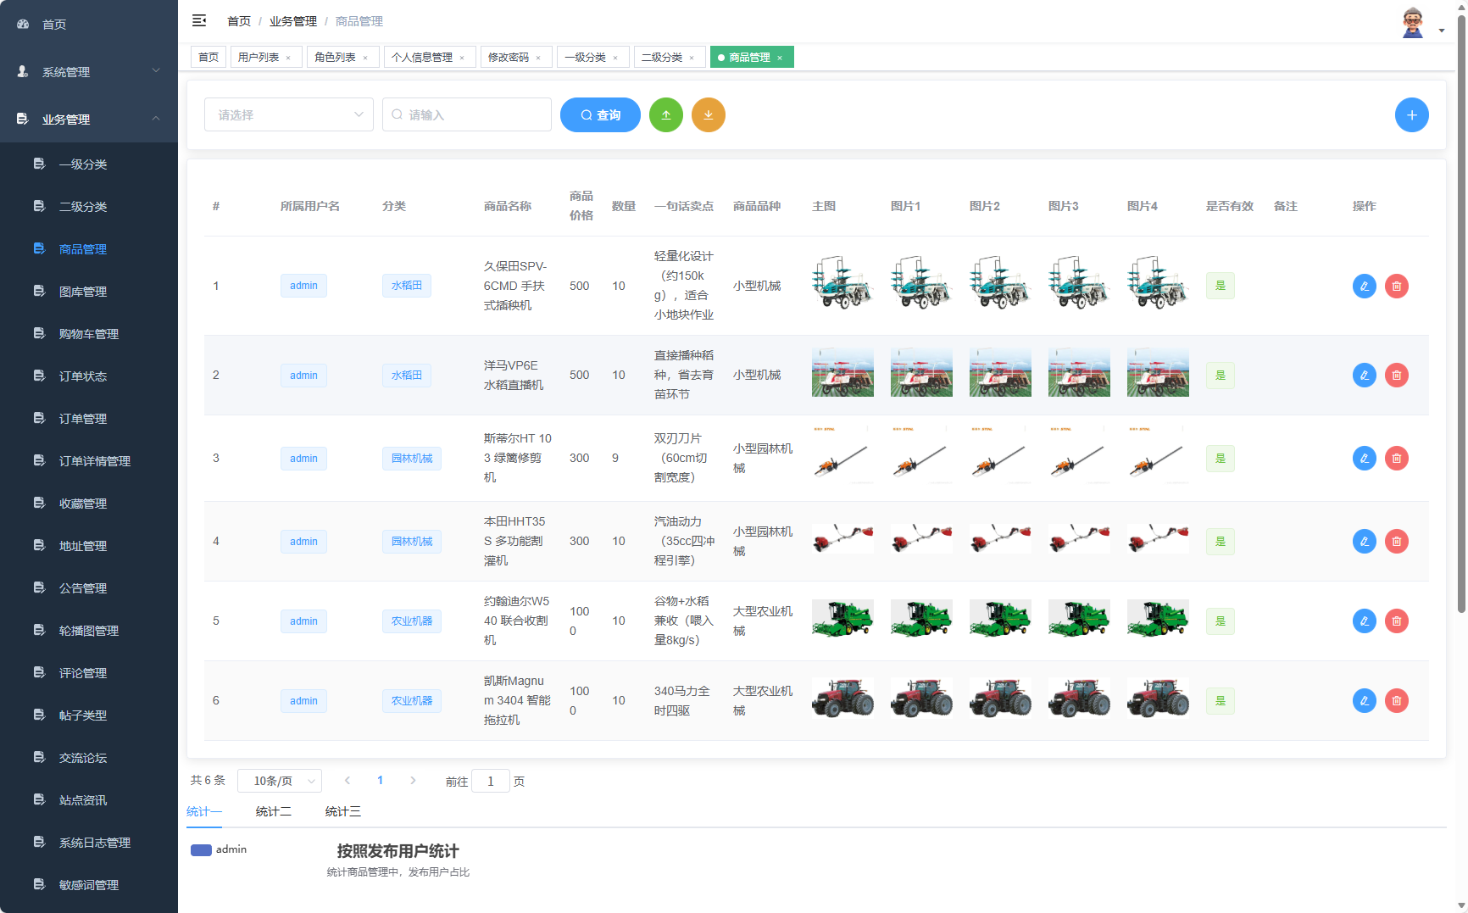Image resolution: width=1468 pixels, height=913 pixels.
Task: Open the 角色列表 tab
Action: pos(336,57)
